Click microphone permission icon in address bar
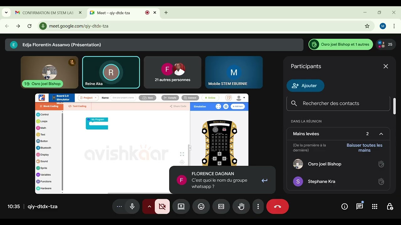Screen dimensions: 401x225 43,26
